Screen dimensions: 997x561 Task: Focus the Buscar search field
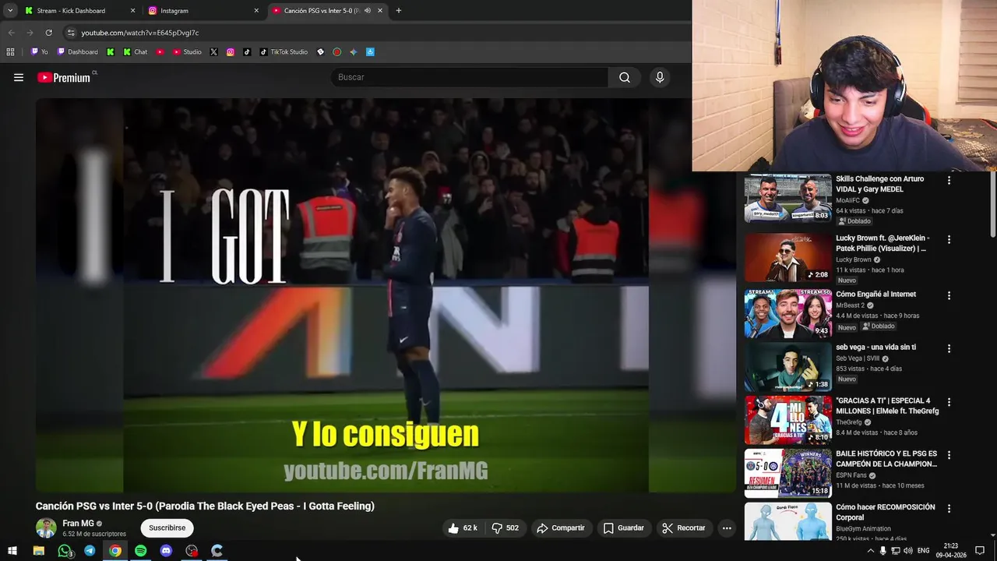point(470,77)
